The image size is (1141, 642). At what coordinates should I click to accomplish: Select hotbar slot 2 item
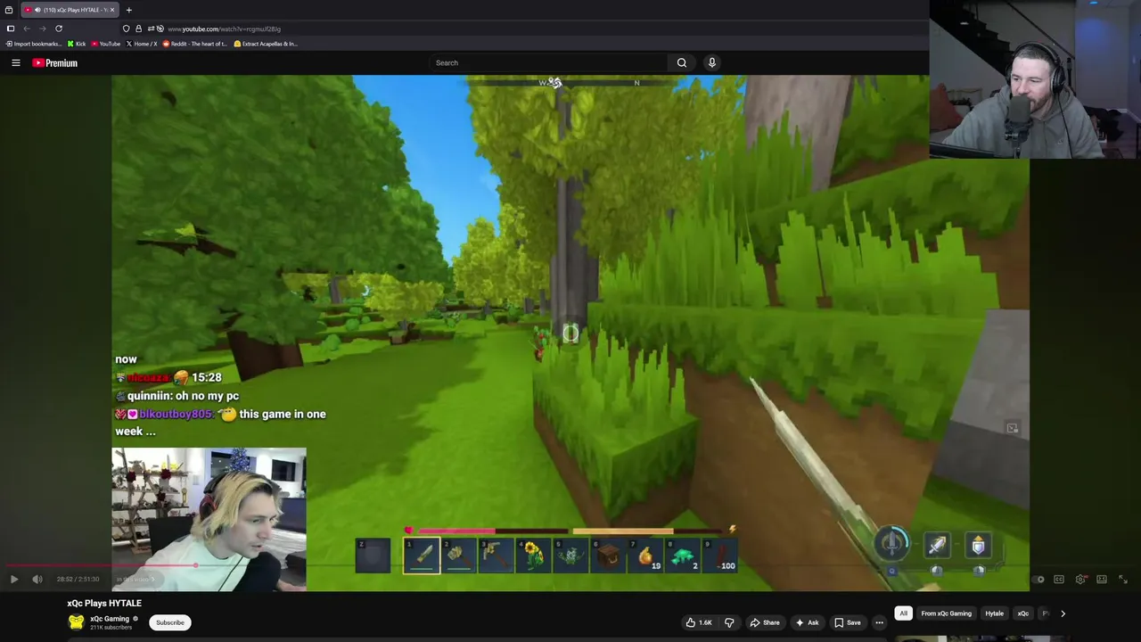[x=458, y=555]
